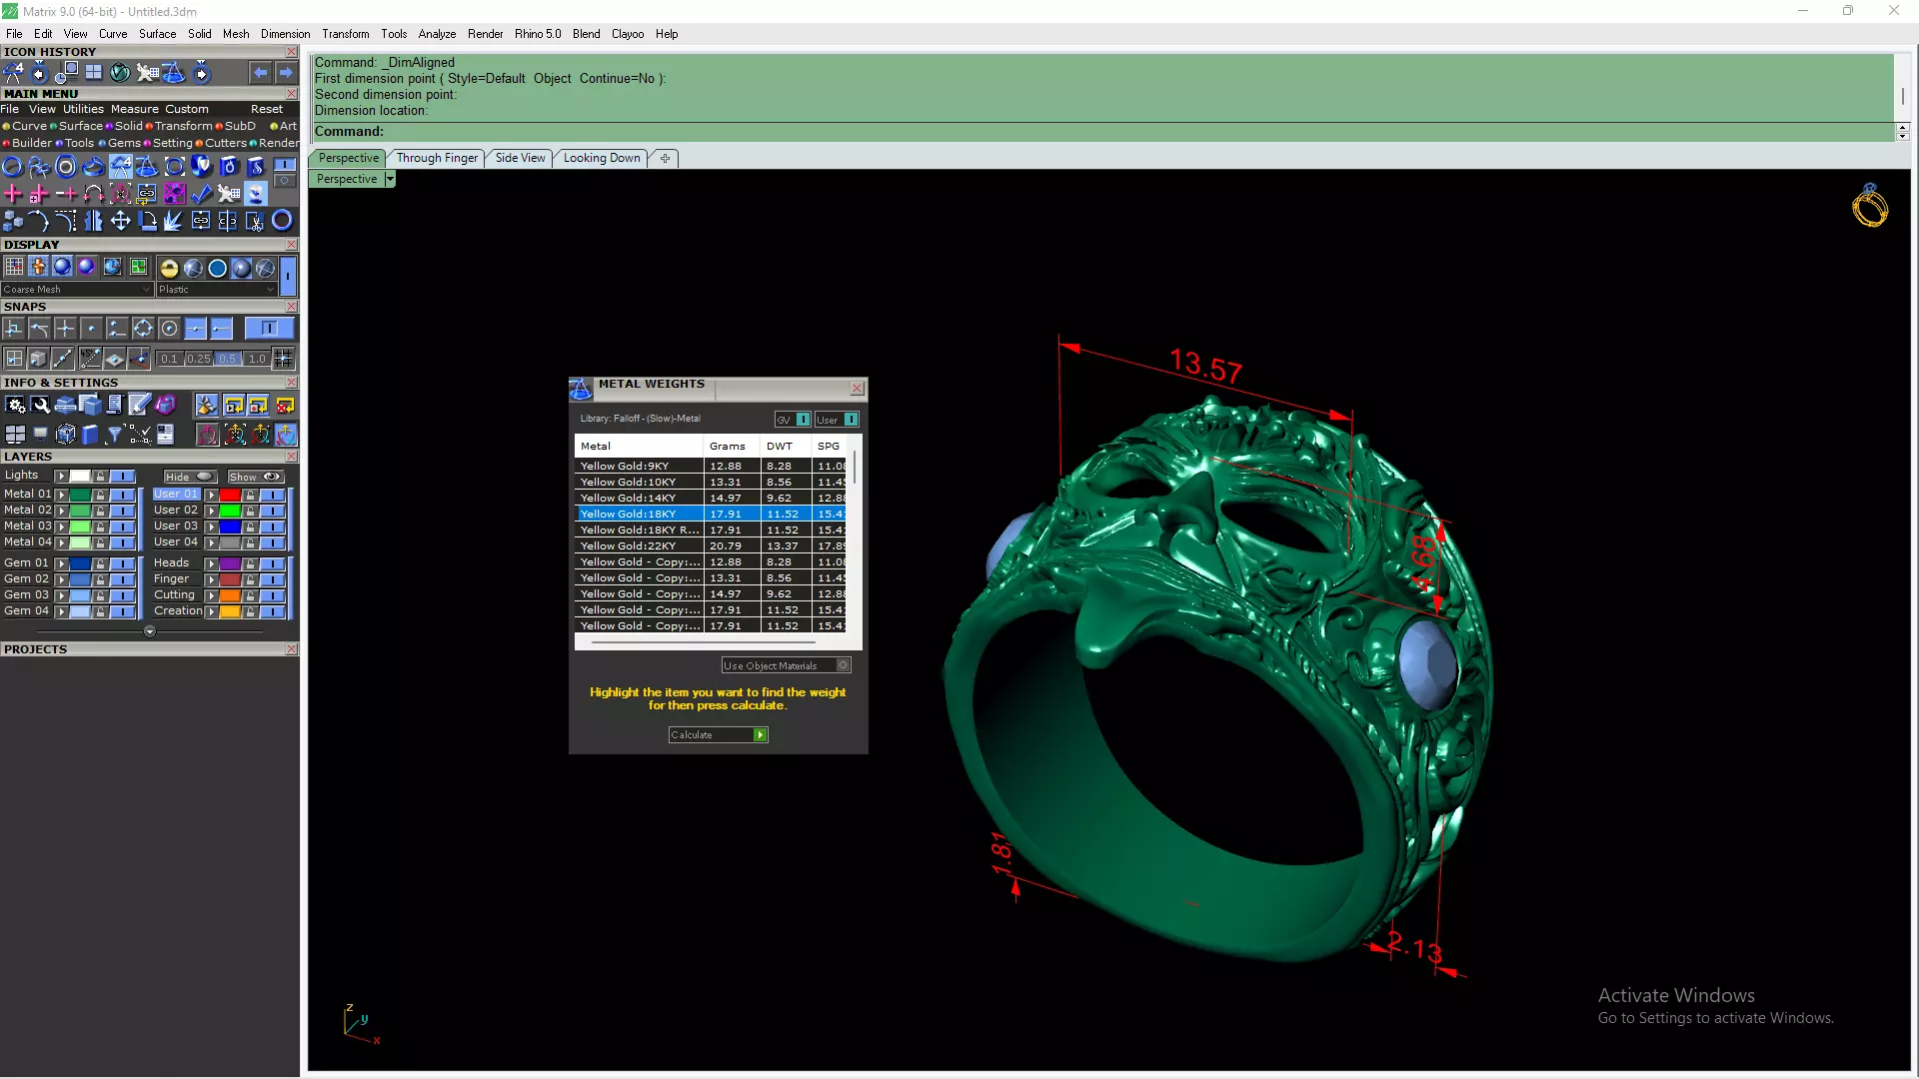Expand layers panel with down-arrow handle

click(150, 631)
